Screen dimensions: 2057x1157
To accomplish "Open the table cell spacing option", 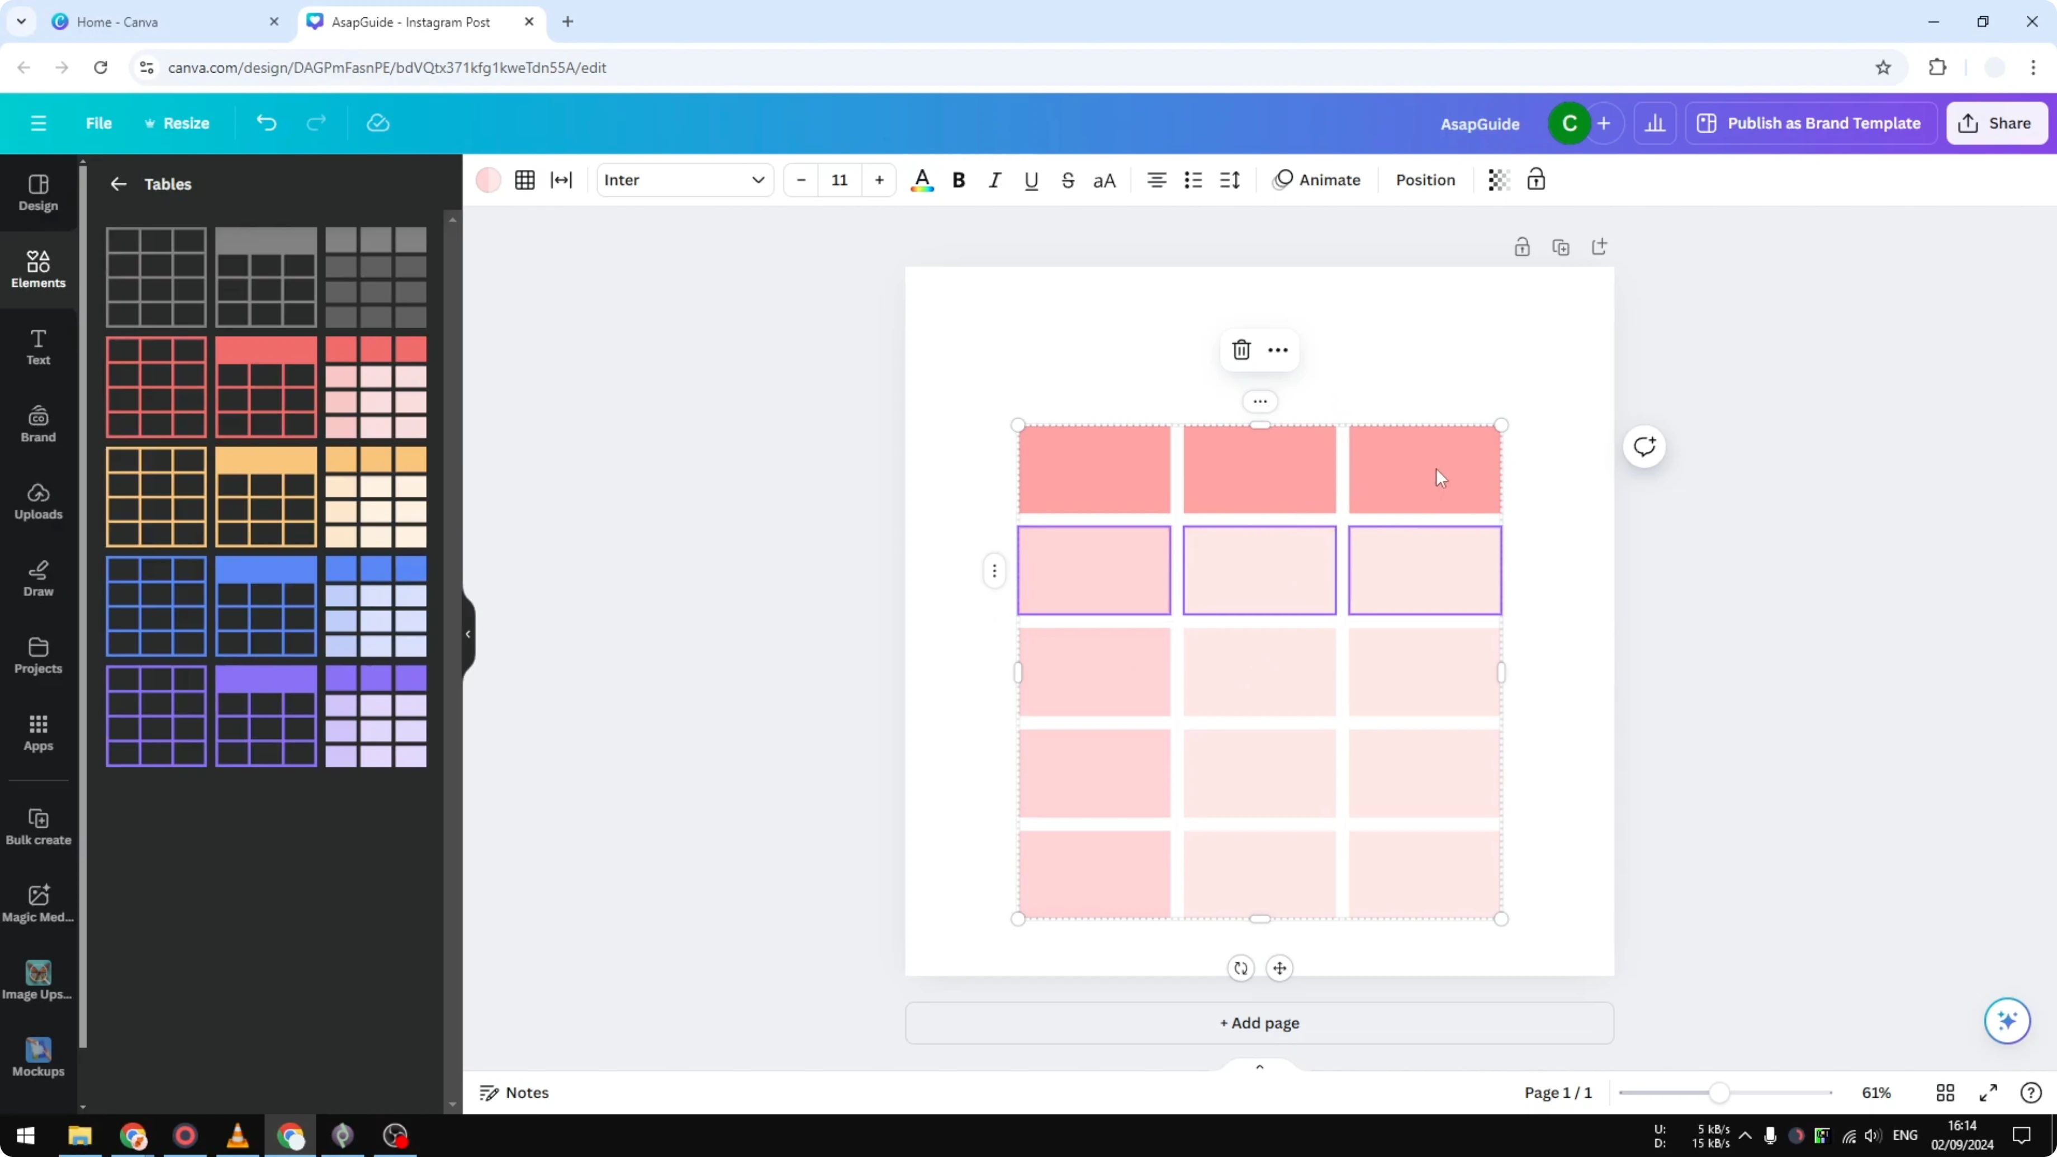I will tap(561, 181).
